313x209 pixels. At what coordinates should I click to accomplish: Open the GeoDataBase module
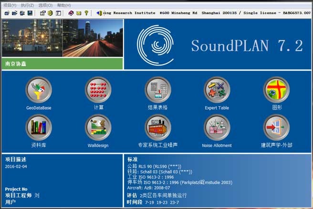click(x=39, y=90)
